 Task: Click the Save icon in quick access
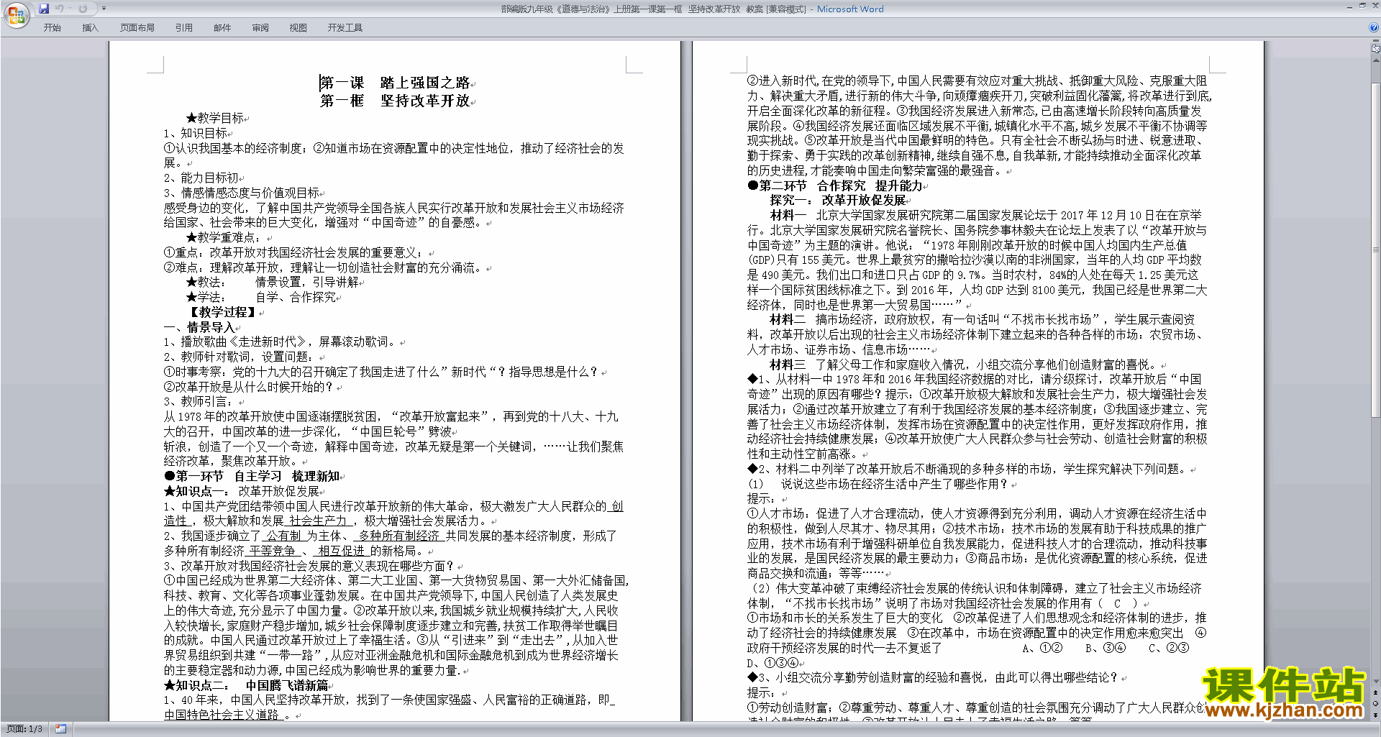point(44,9)
